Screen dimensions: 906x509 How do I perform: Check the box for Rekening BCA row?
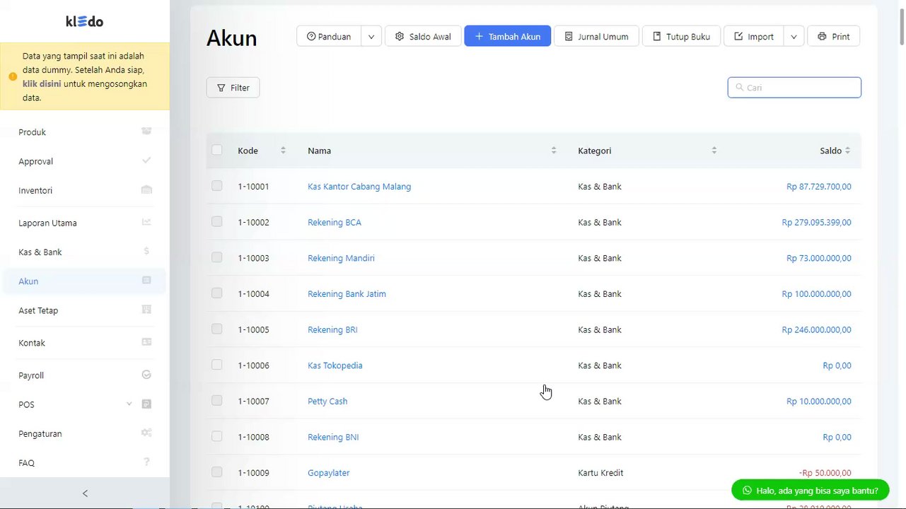point(216,222)
